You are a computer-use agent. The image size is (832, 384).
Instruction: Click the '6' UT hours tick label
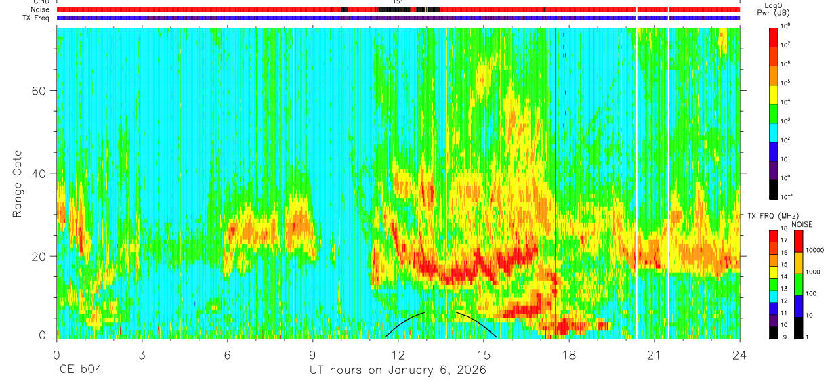(228, 355)
